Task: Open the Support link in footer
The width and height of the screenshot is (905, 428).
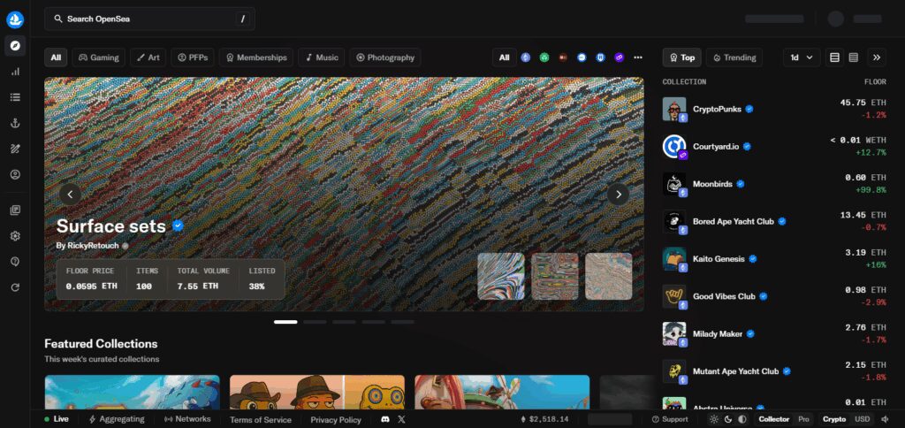Action: click(x=670, y=419)
